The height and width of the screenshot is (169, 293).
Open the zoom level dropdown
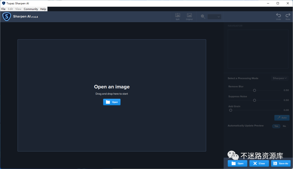214,16
